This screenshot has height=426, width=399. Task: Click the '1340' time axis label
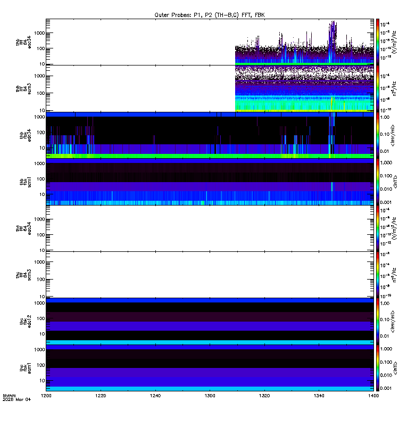click(319, 396)
